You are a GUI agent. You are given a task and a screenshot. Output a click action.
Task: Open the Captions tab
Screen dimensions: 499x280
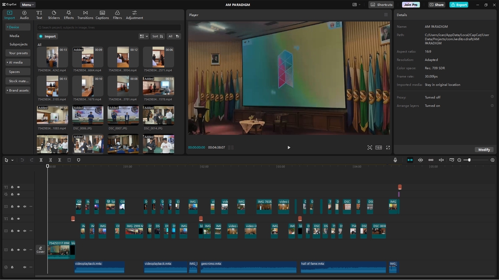tap(102, 15)
